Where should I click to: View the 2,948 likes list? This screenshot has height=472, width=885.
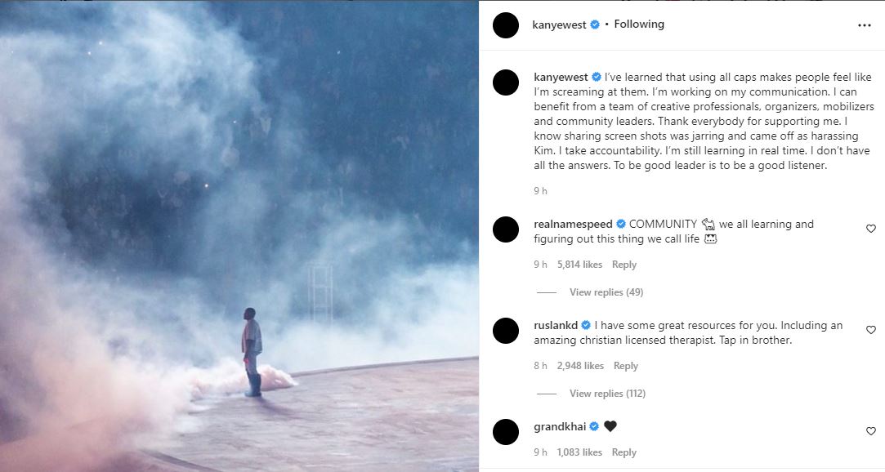[580, 366]
